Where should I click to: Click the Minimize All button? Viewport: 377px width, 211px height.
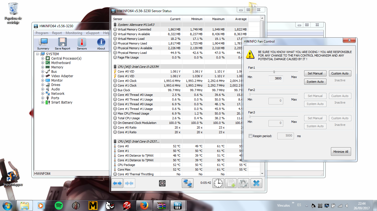(x=341, y=152)
